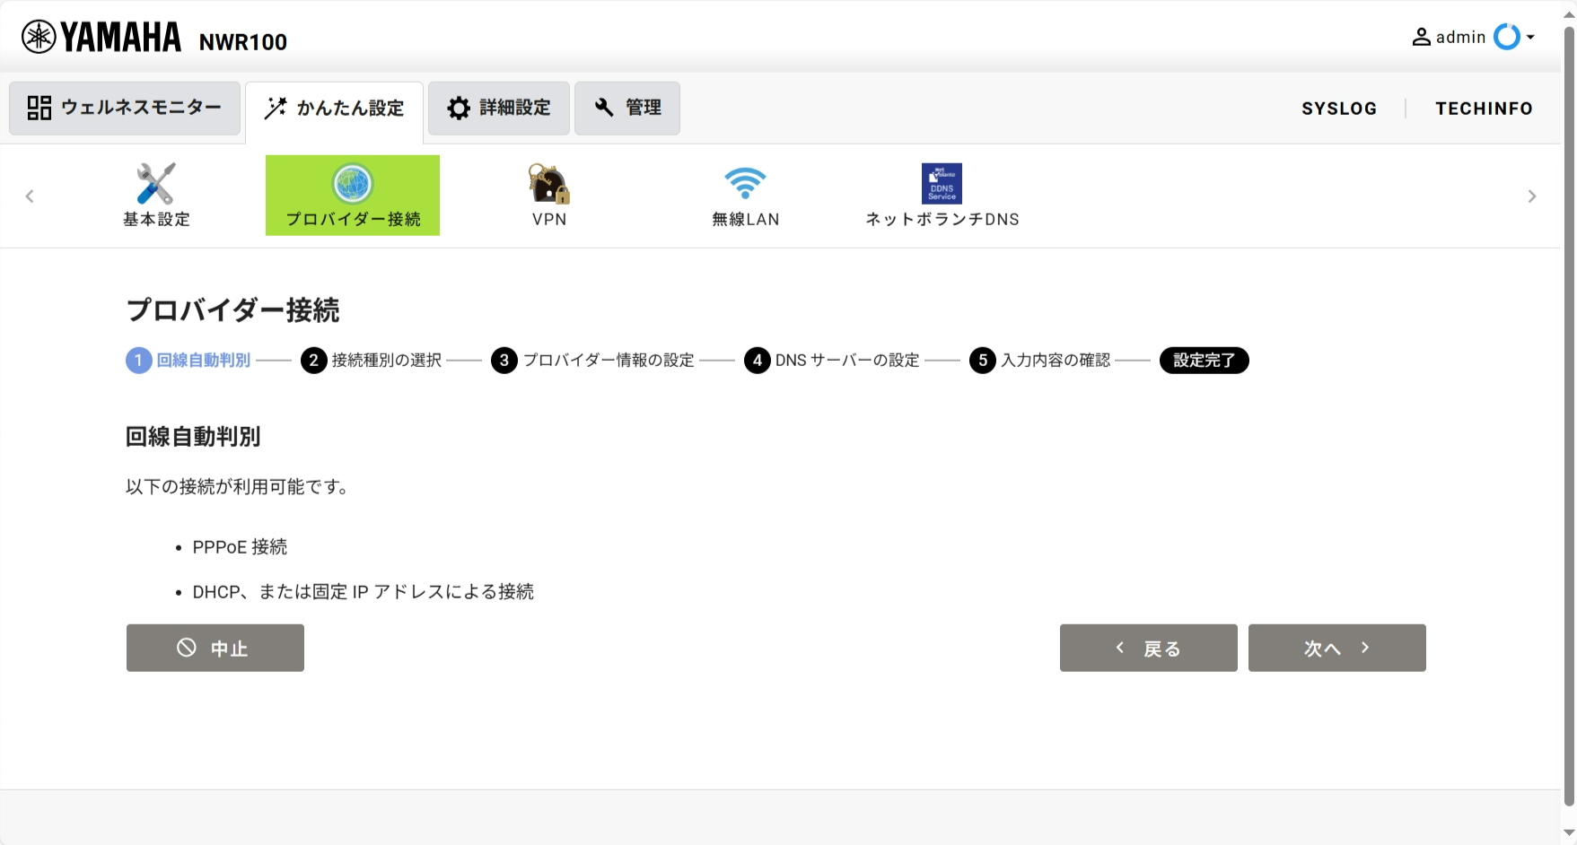Open the 無線LAN Wi-Fi icon

coord(745,184)
